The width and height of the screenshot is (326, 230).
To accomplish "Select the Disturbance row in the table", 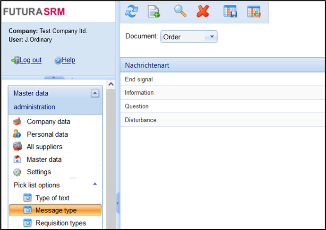I will (x=141, y=120).
